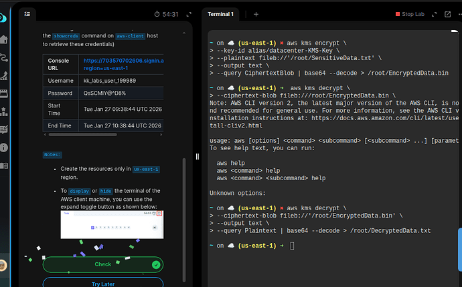The width and height of the screenshot is (462, 287).
Task: Open the task list icon
Action: click(27, 13)
